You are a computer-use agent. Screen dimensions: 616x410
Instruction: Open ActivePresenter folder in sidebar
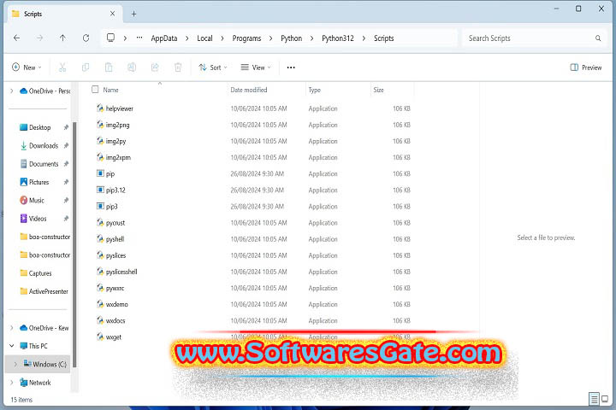48,291
